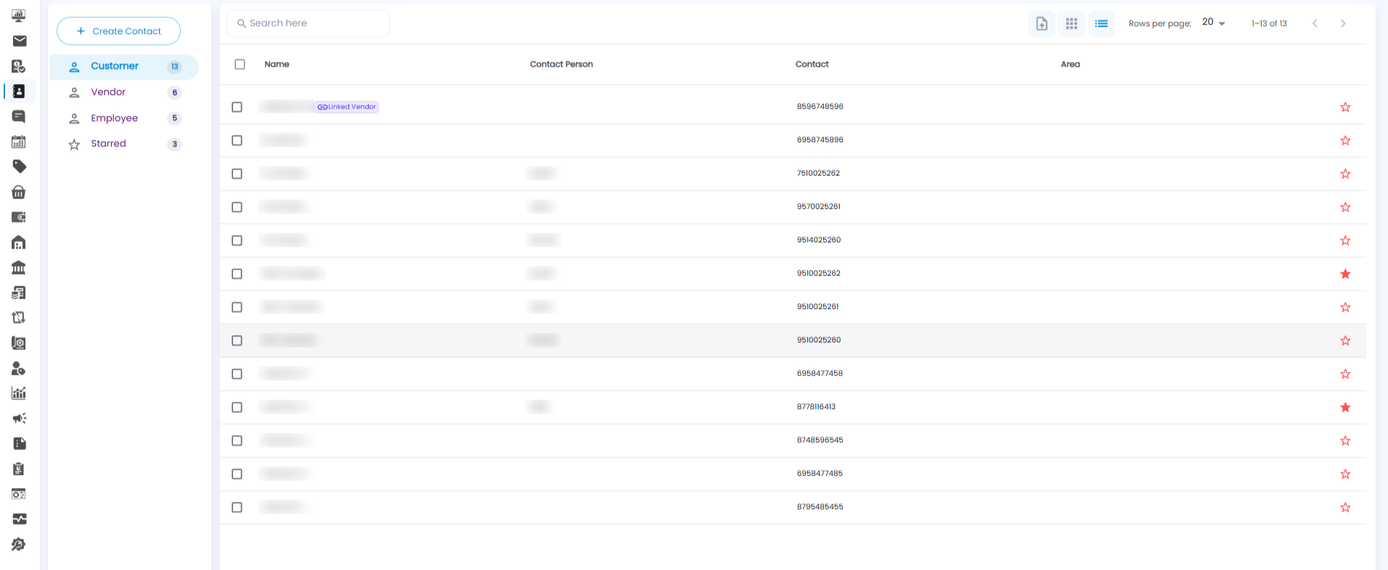Image resolution: width=1388 pixels, height=570 pixels.
Task: Star the contact with number 8596748596
Action: (1345, 107)
